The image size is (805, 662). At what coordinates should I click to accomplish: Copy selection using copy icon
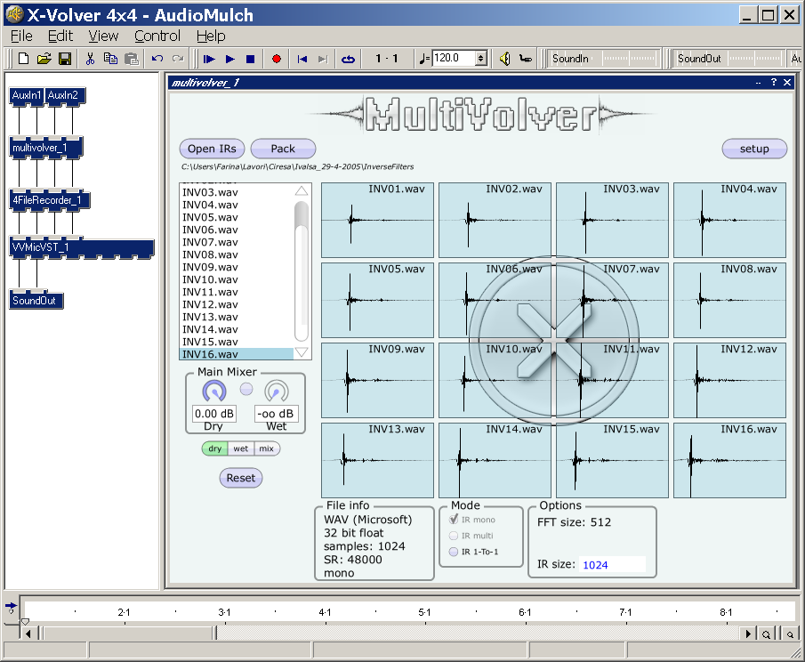click(110, 59)
